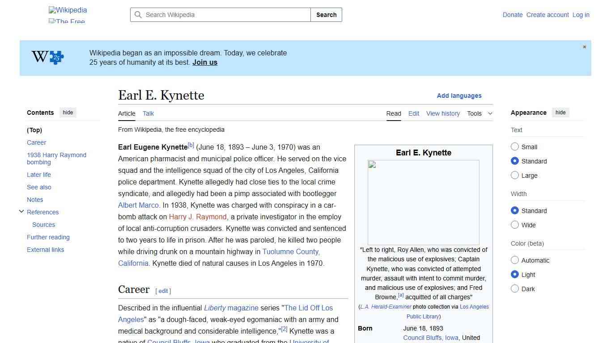Select the Small text size option
The width and height of the screenshot is (611, 343).
click(515, 146)
